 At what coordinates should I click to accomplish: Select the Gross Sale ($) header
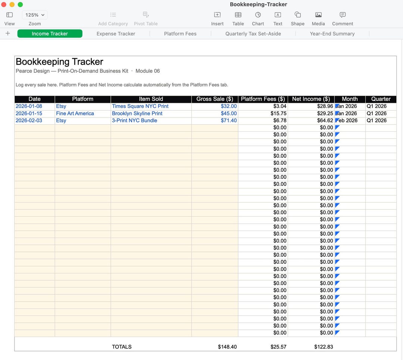(215, 99)
